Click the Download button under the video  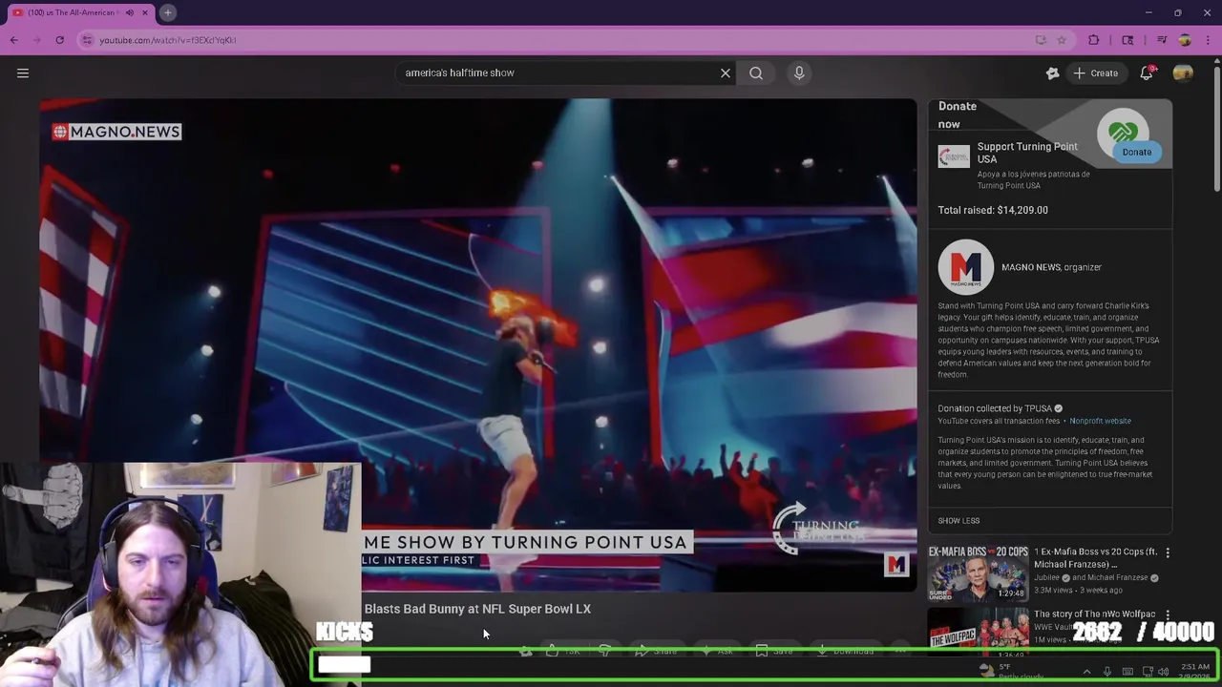(846, 651)
